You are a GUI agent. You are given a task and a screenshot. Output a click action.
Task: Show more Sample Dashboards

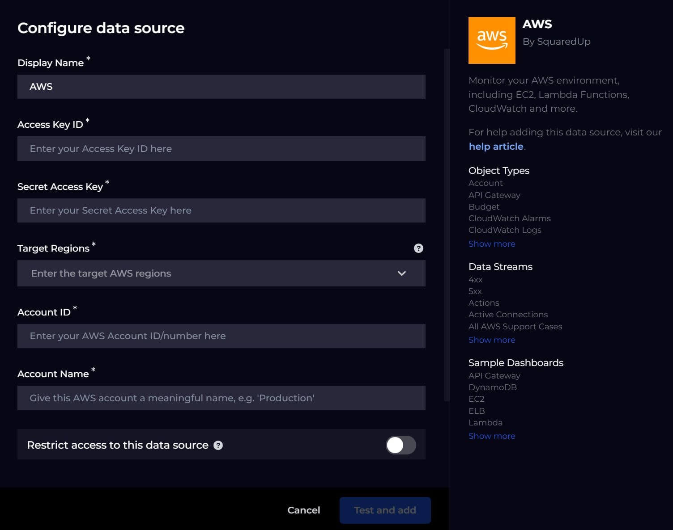pos(491,436)
